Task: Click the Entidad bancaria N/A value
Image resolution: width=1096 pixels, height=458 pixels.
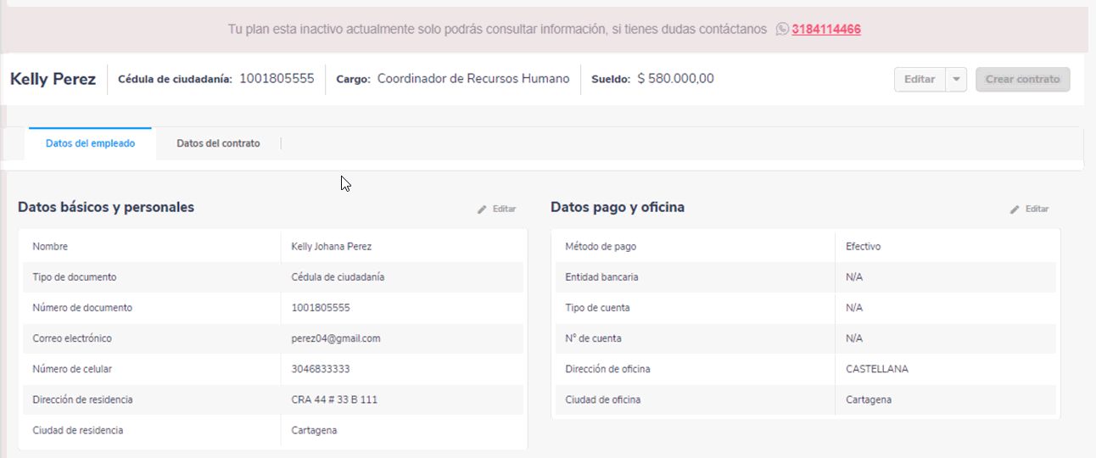Action: point(854,277)
